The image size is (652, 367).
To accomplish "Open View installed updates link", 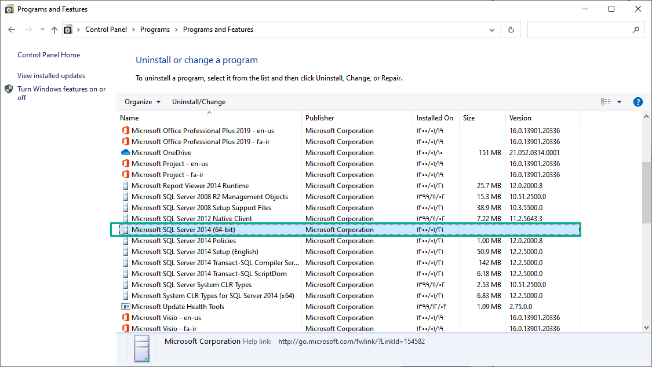I will tap(51, 76).
